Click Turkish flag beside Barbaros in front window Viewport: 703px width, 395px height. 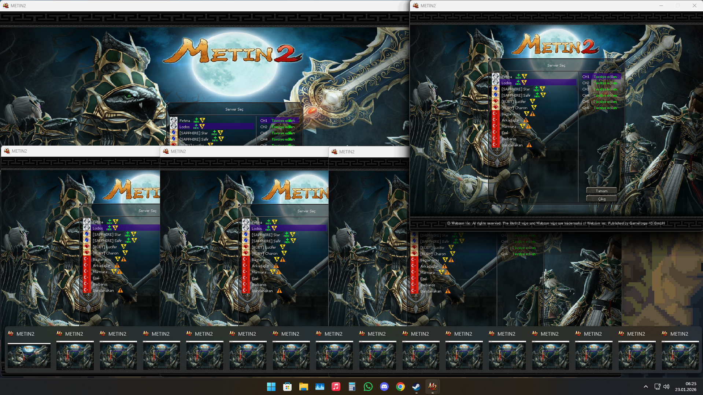(495, 139)
